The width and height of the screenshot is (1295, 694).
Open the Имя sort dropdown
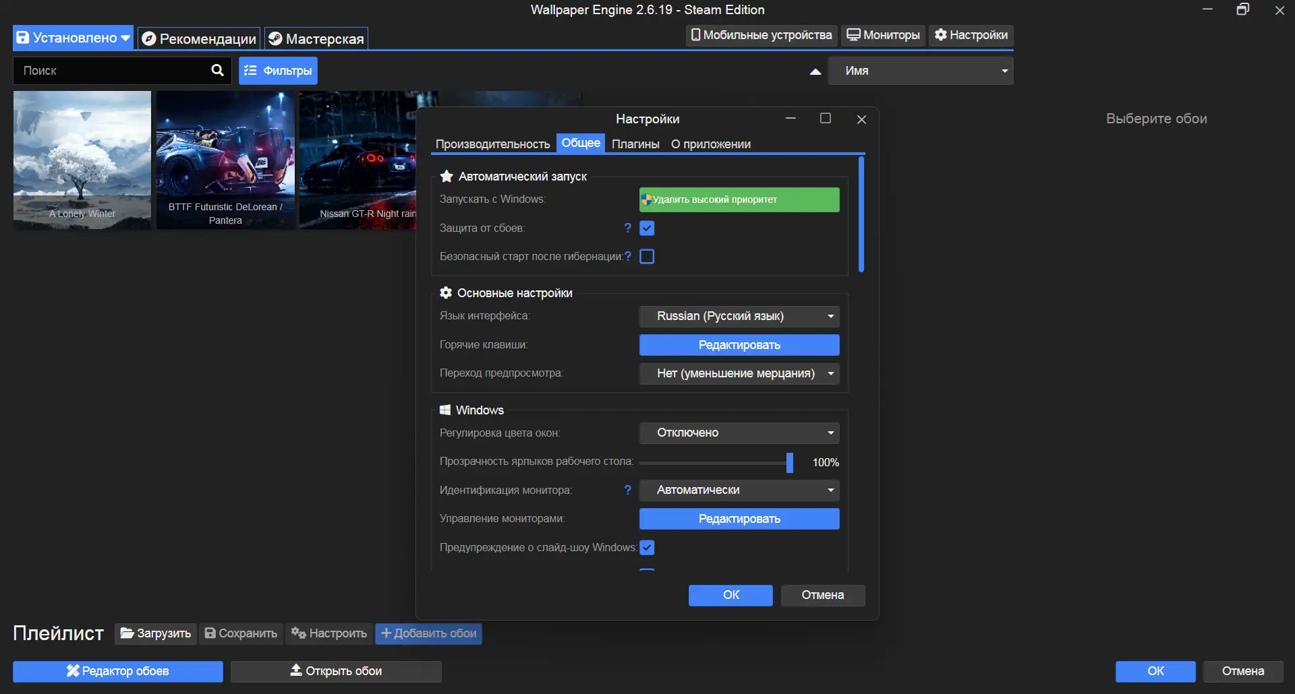tap(921, 71)
